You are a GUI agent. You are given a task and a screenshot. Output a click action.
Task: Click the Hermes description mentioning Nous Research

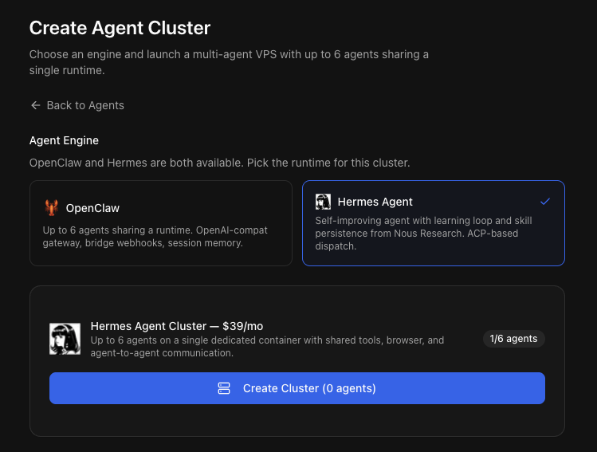423,234
